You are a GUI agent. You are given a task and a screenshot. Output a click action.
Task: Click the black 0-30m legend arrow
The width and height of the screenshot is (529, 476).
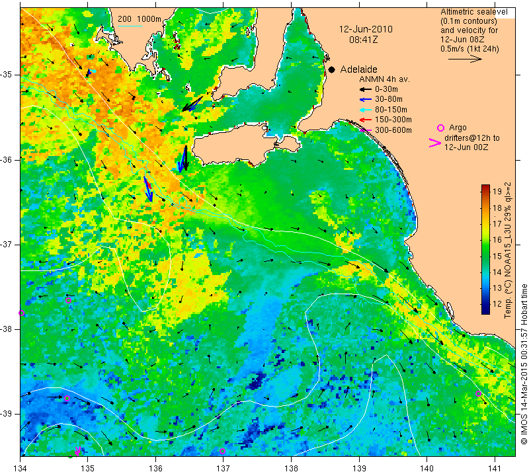[366, 89]
